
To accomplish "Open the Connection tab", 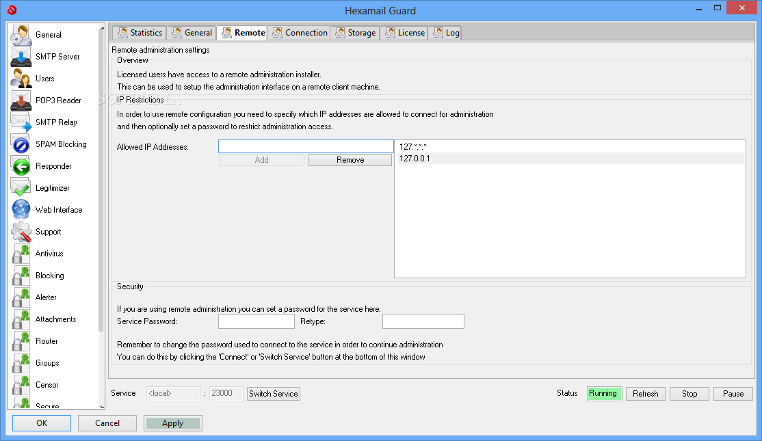I will [x=300, y=33].
